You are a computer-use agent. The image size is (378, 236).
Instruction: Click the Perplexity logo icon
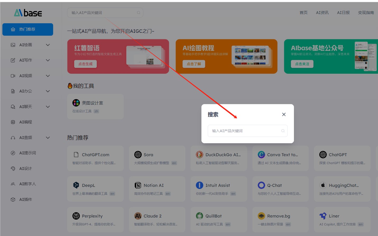76,216
